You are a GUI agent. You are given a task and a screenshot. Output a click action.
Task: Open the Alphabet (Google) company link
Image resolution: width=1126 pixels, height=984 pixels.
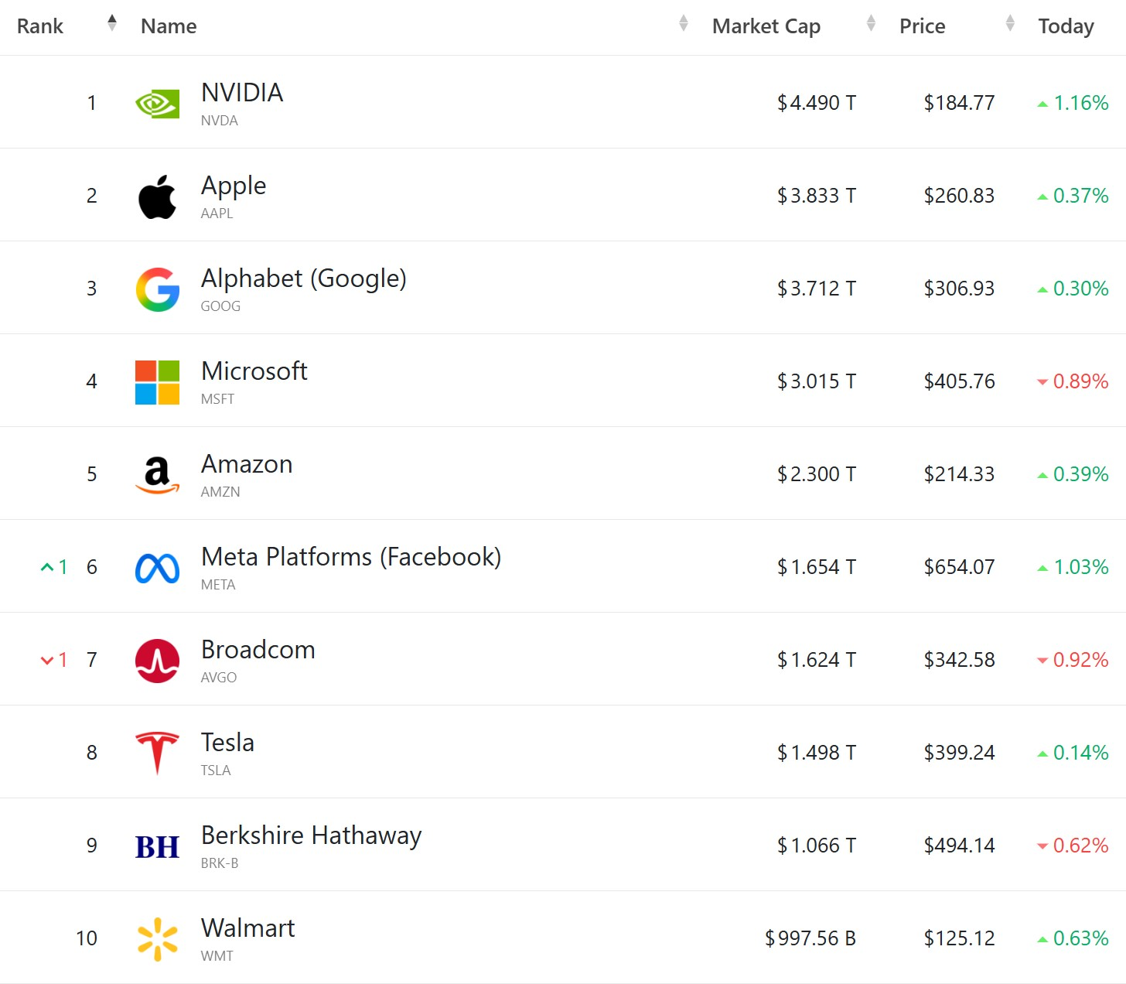(303, 278)
